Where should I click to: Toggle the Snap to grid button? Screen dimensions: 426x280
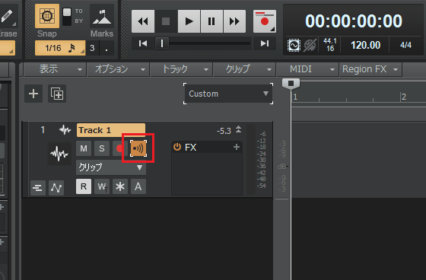(47, 16)
